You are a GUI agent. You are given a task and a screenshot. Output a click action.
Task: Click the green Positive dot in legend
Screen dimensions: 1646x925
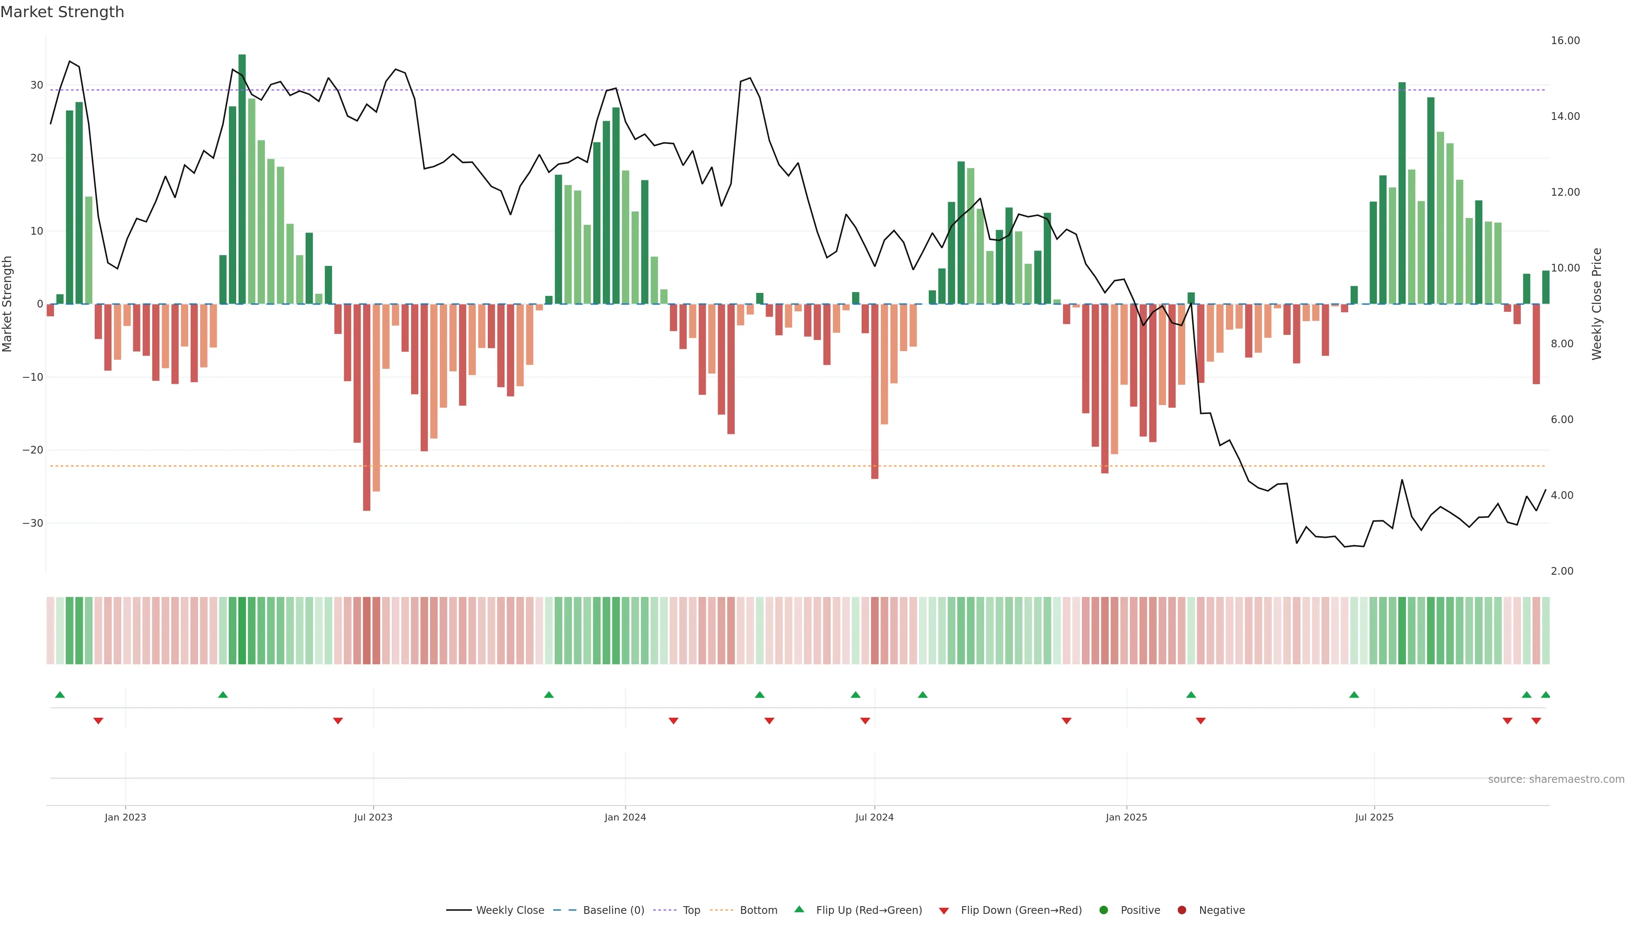click(1103, 910)
